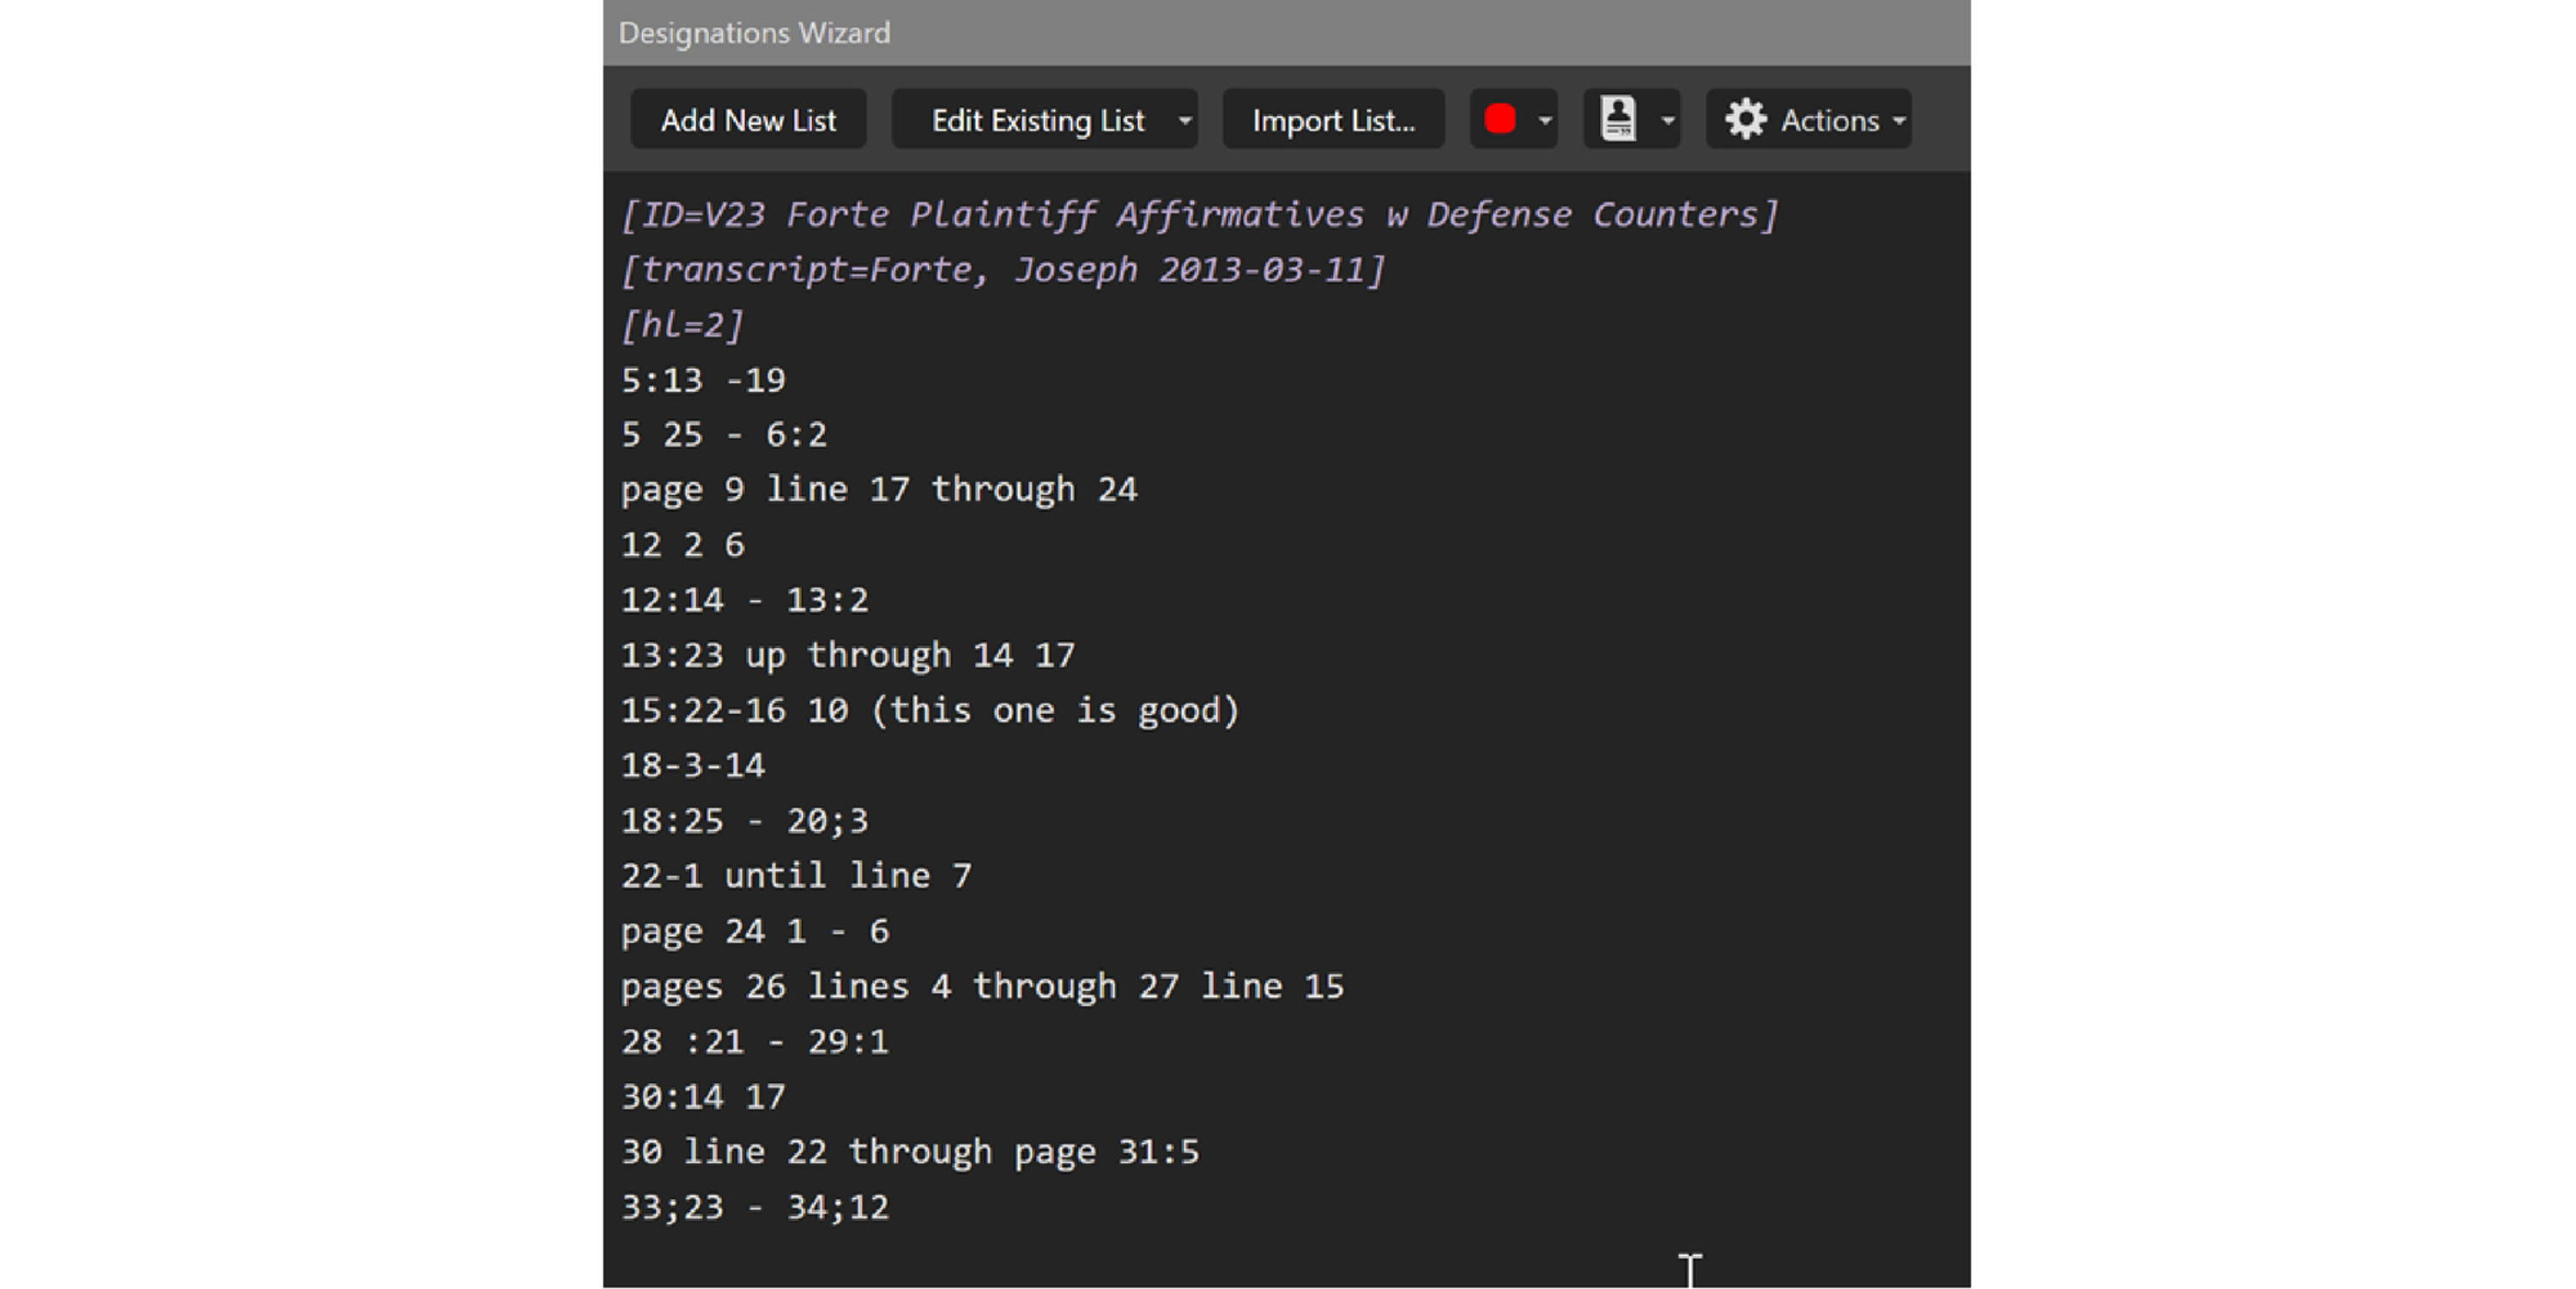The height and width of the screenshot is (1289, 2576).
Task: Open the Import List dialog
Action: 1333,120
